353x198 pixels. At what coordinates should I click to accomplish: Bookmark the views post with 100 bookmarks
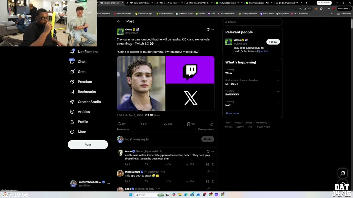point(189,124)
